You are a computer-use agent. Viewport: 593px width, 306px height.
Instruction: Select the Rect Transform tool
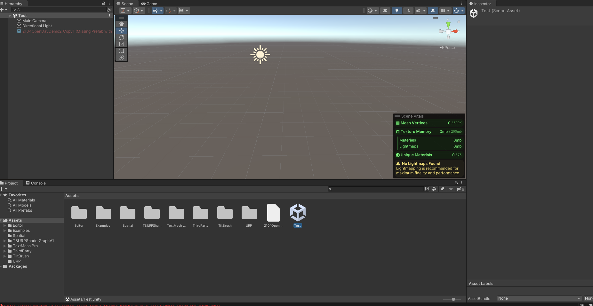121,51
